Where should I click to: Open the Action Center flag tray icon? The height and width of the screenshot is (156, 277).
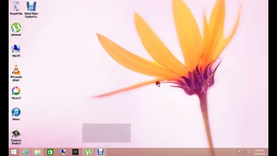tap(239, 152)
